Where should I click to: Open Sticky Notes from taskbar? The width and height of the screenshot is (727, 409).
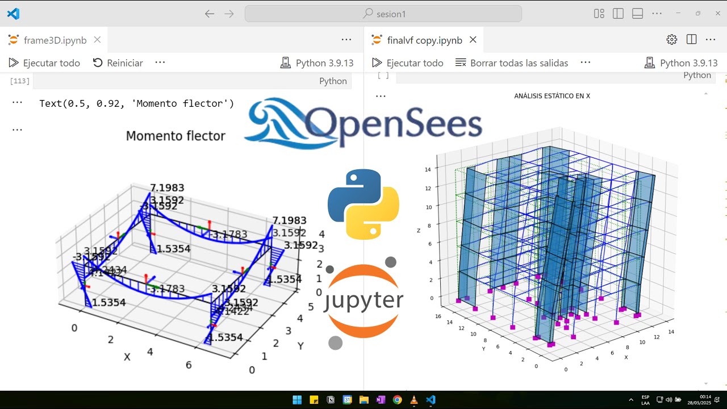[314, 400]
